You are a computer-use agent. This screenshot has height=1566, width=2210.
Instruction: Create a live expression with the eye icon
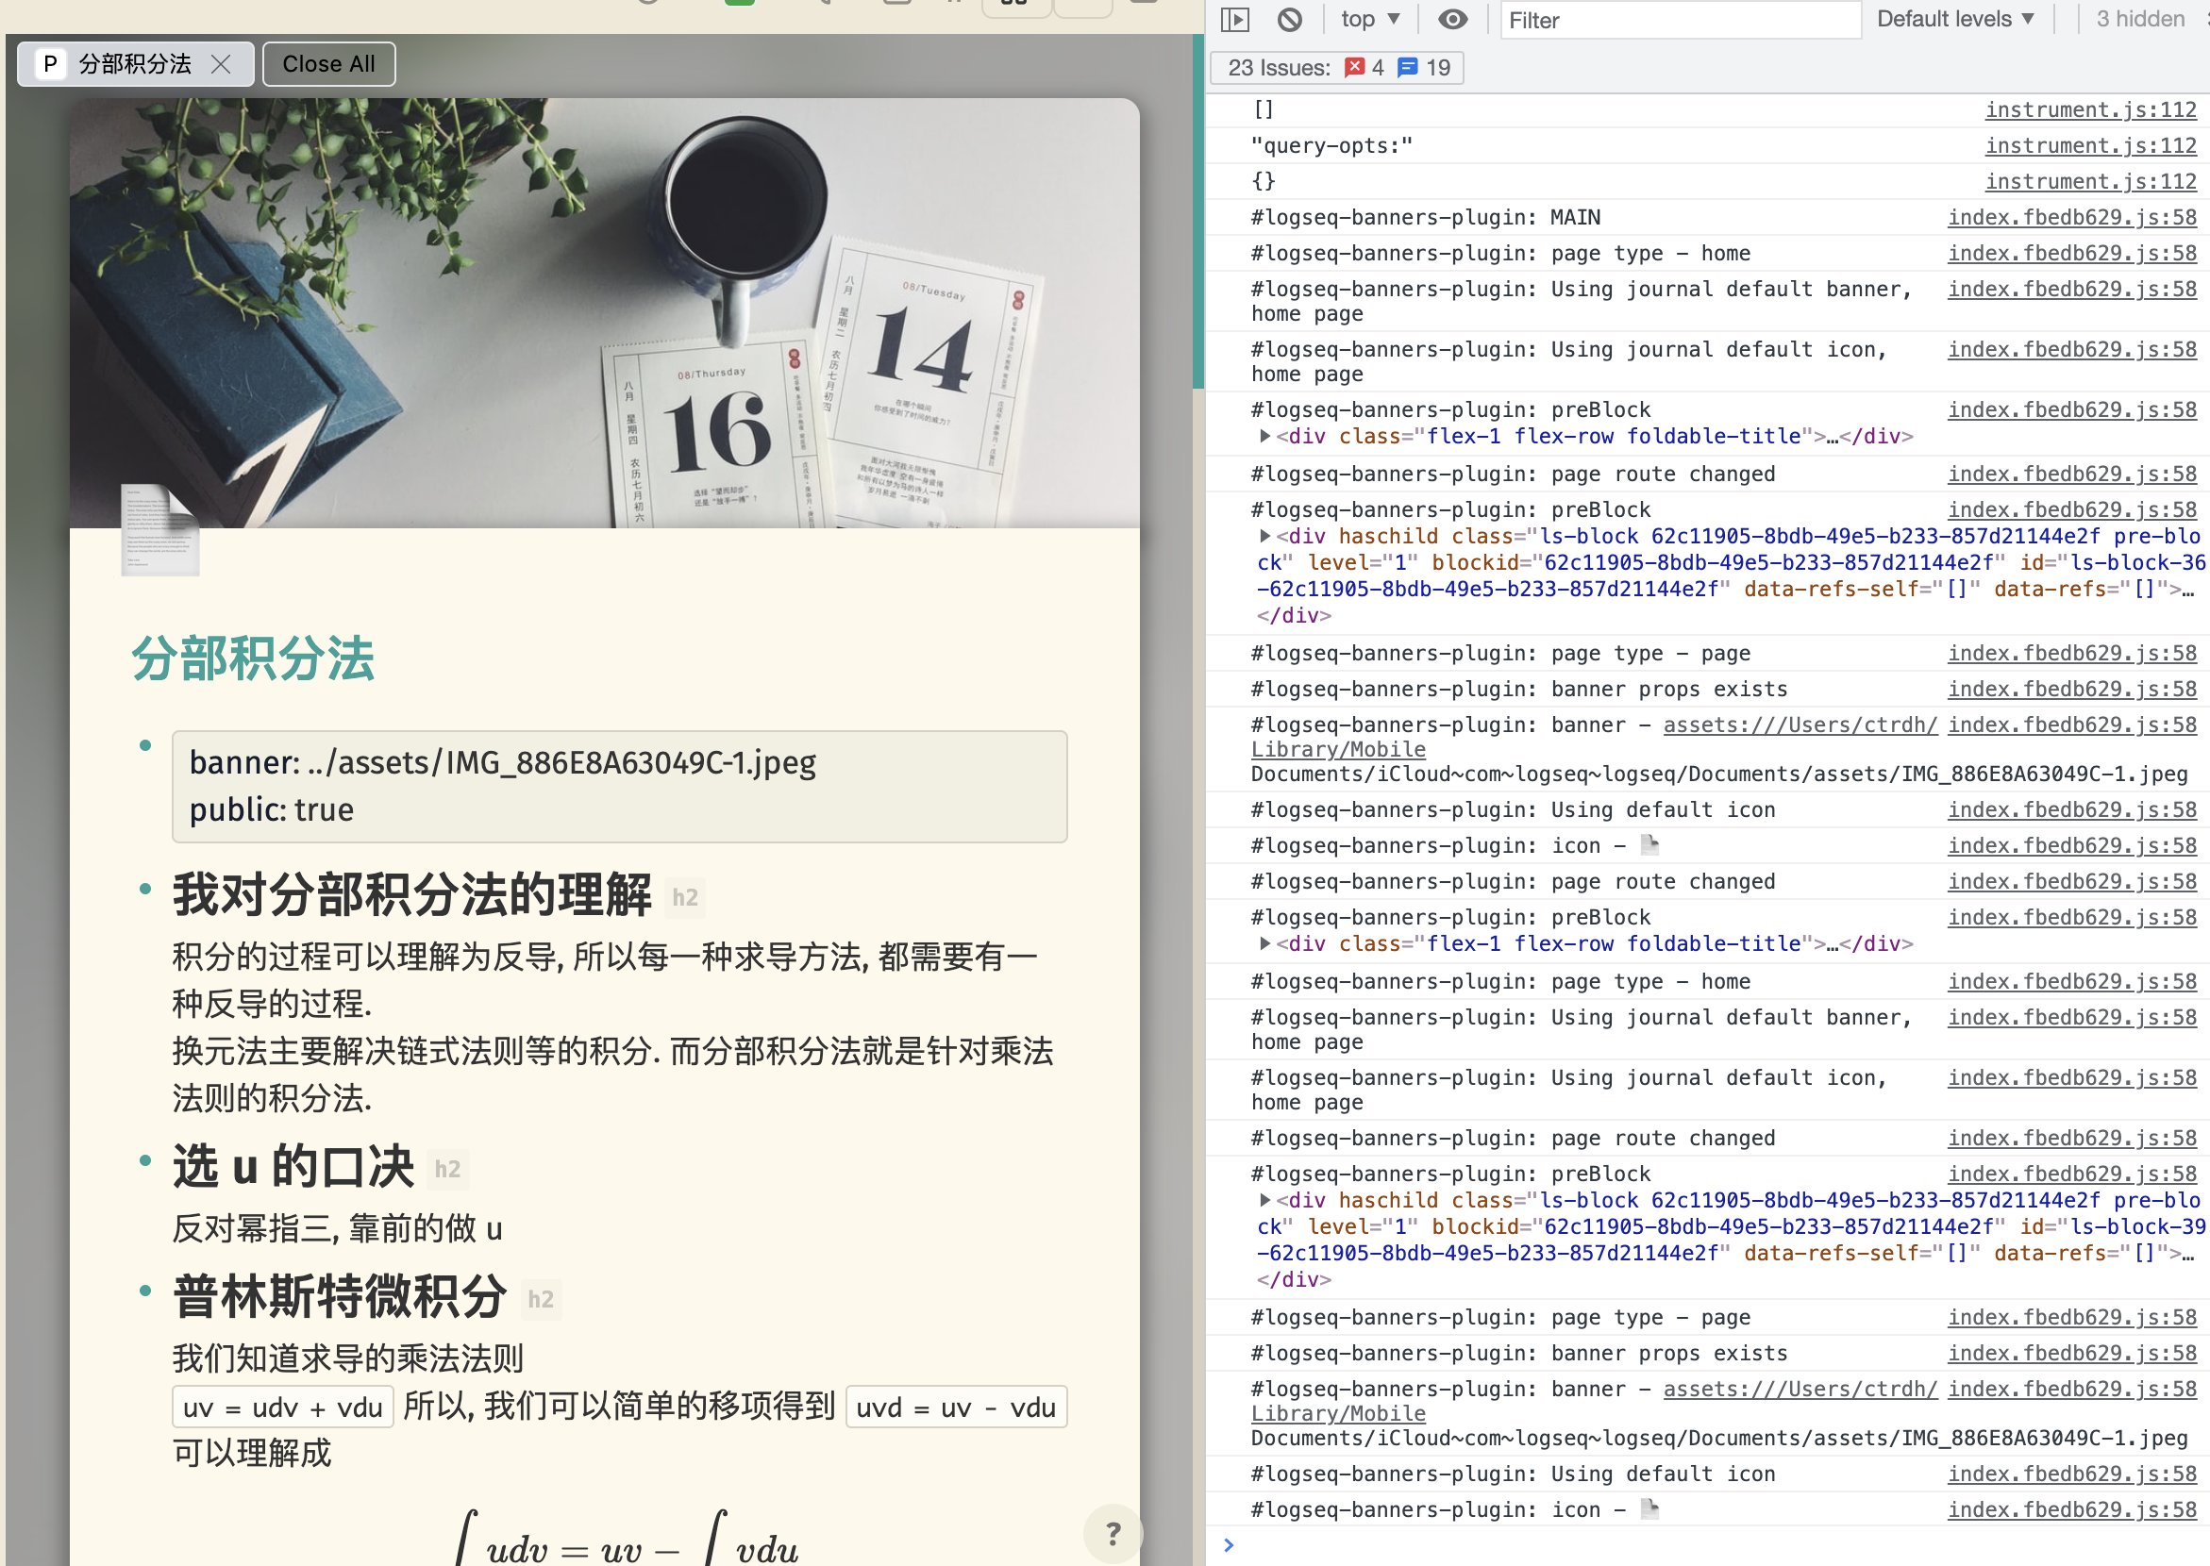pos(1453,19)
